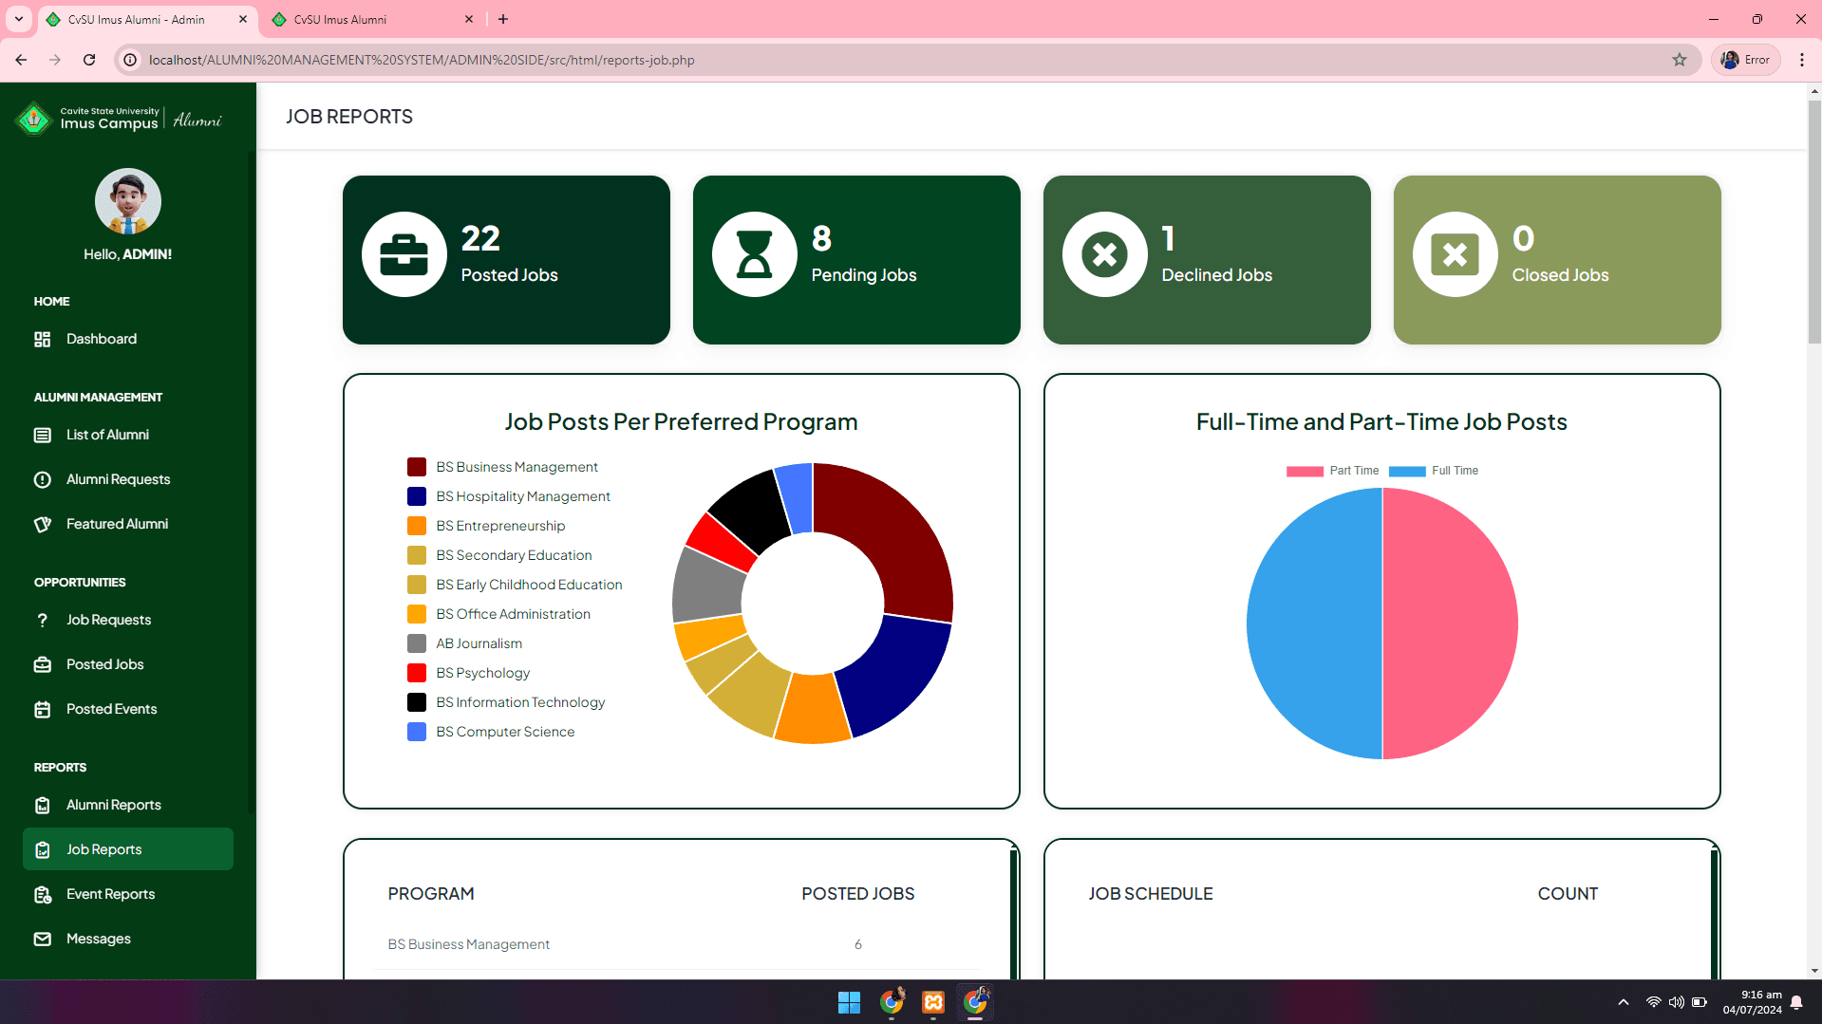Toggle BS Information Technology legend item

click(506, 702)
